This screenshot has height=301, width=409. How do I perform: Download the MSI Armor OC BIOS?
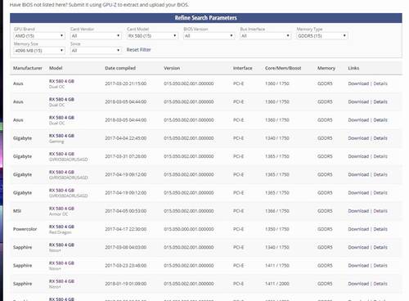[358, 211]
